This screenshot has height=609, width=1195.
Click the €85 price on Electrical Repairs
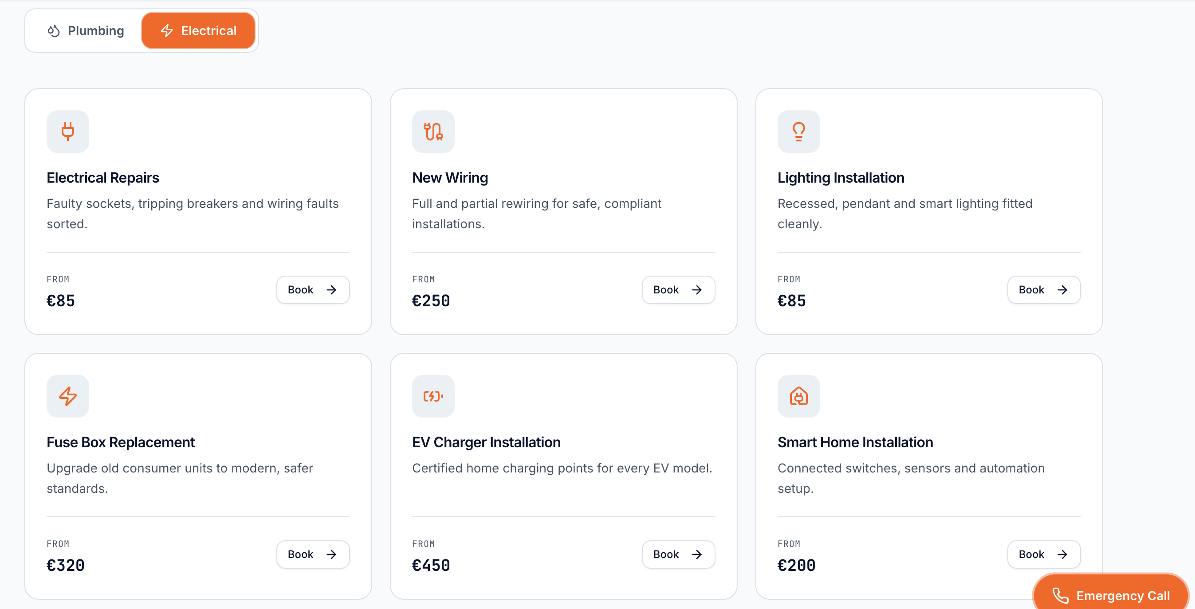60,301
